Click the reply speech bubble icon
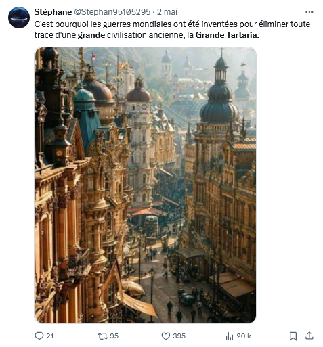The image size is (323, 347). click(x=39, y=336)
